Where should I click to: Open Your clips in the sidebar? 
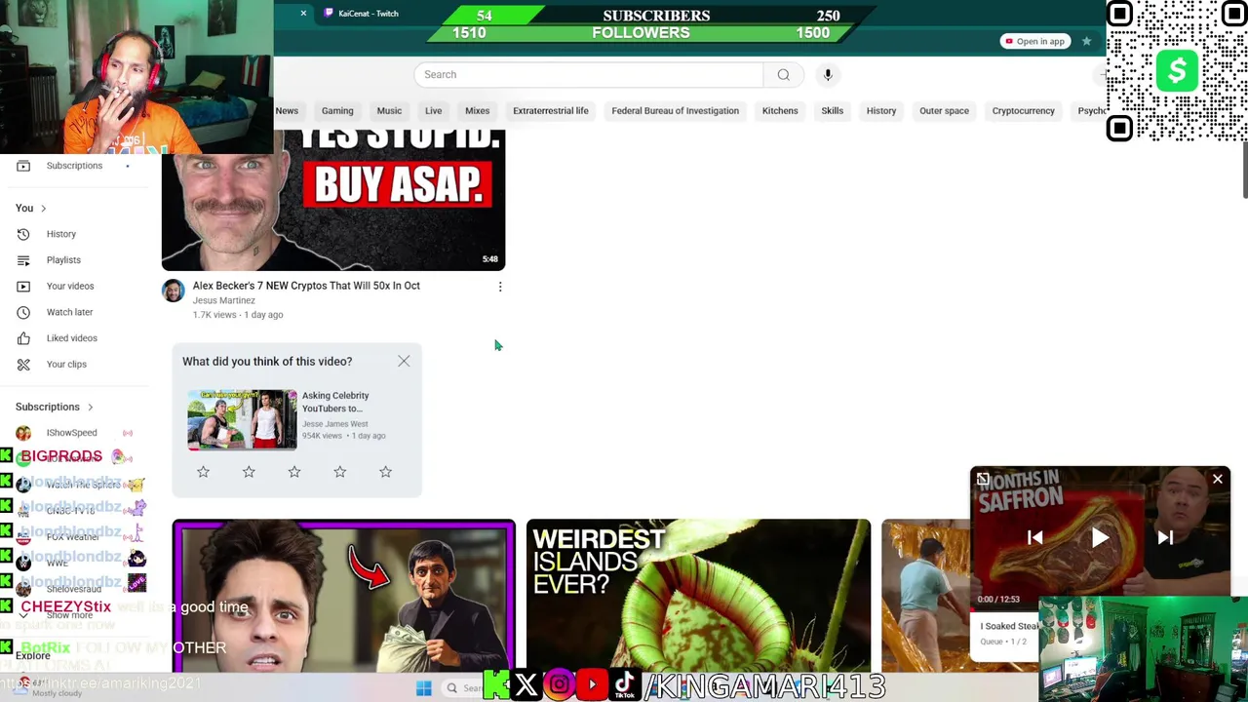pos(66,364)
